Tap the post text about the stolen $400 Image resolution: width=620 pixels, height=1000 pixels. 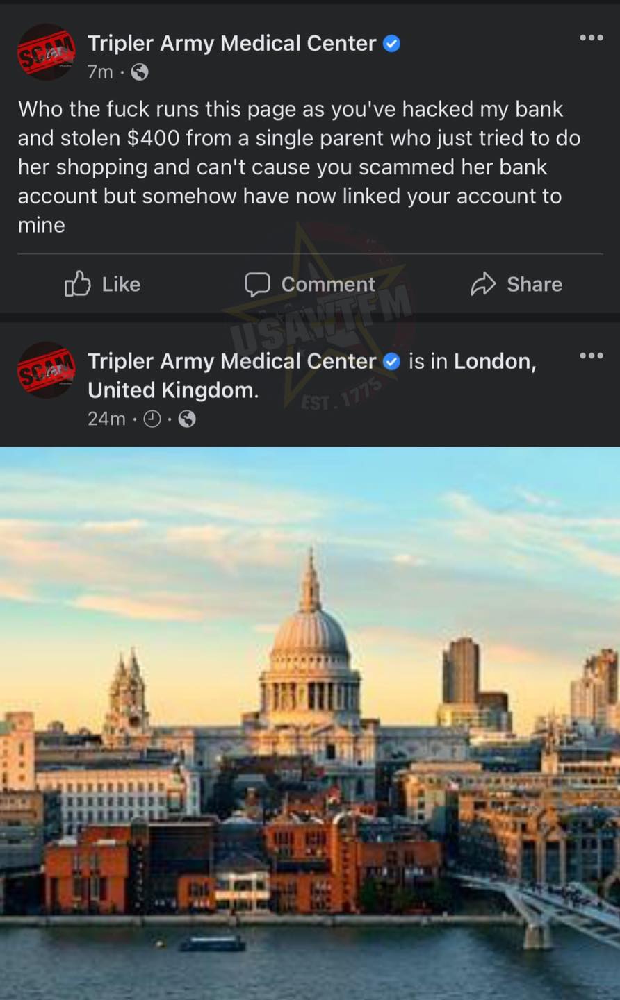click(299, 167)
